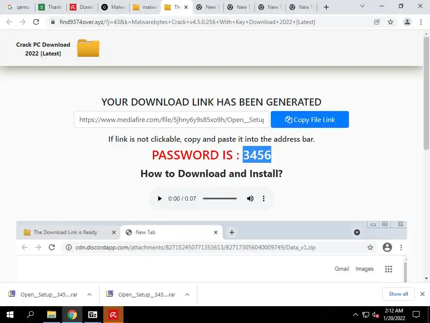Open Avira from the taskbar

click(x=113, y=315)
